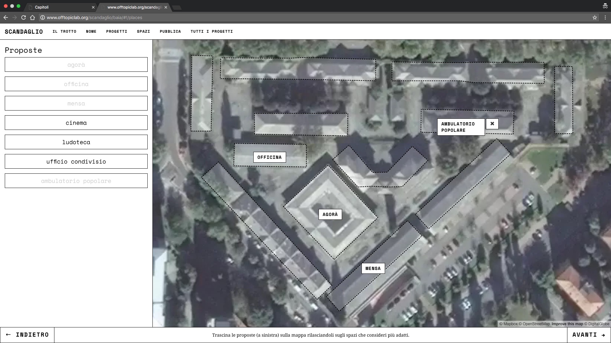Image resolution: width=611 pixels, height=343 pixels.
Task: Select the ludoteca proposal box
Action: click(x=76, y=142)
